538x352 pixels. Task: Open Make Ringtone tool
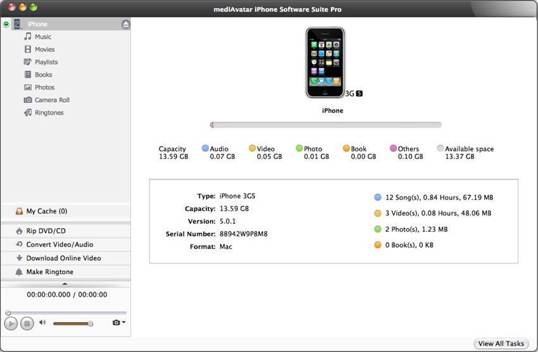pos(66,272)
